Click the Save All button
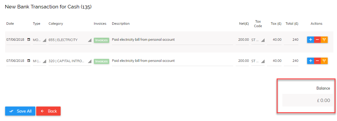337x121 pixels. point(20,111)
